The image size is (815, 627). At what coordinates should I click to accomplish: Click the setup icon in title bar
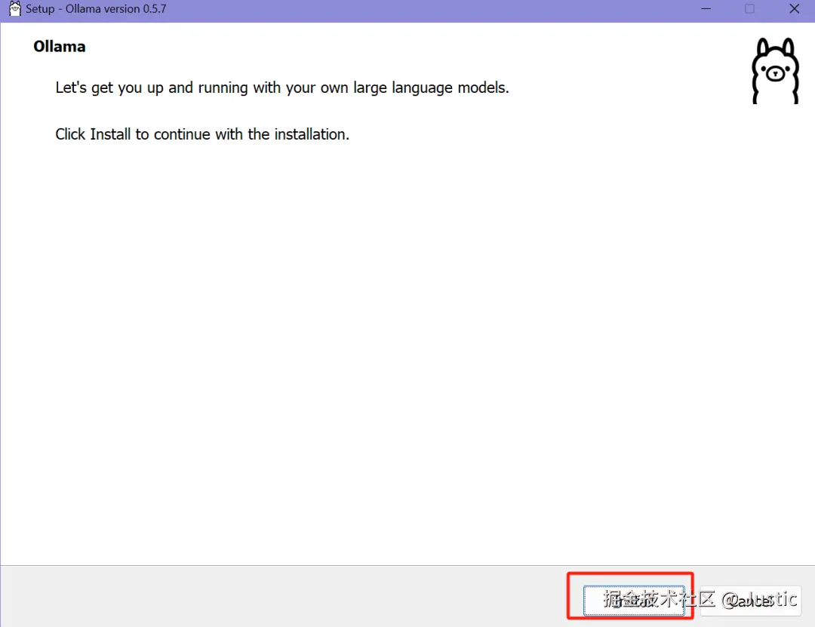pos(15,9)
